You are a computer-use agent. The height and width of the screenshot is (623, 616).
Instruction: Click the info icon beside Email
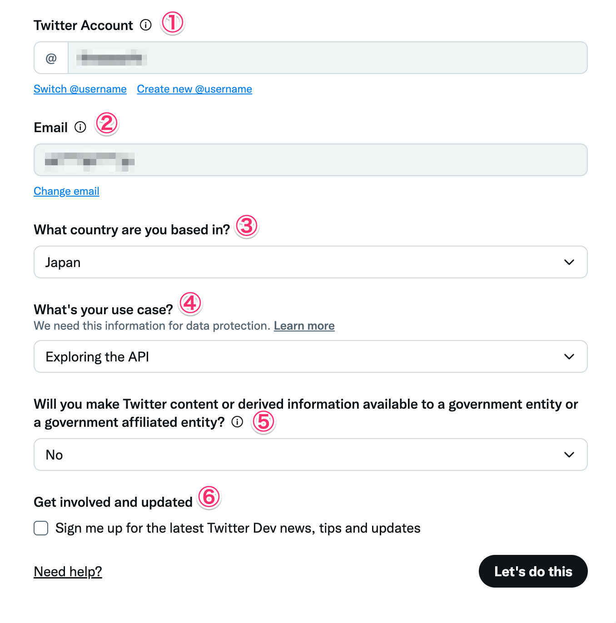tap(80, 127)
